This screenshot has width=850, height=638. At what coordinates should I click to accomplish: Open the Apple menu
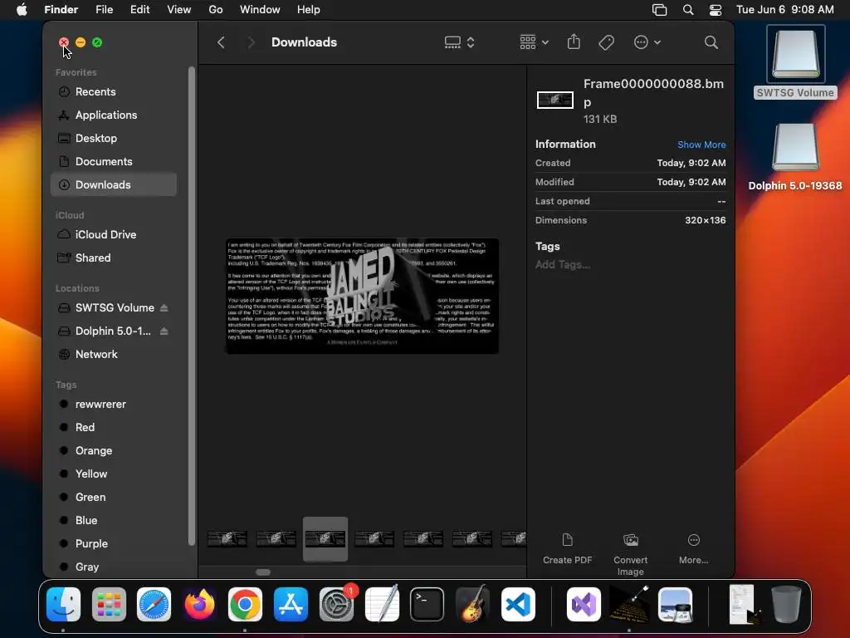click(22, 10)
